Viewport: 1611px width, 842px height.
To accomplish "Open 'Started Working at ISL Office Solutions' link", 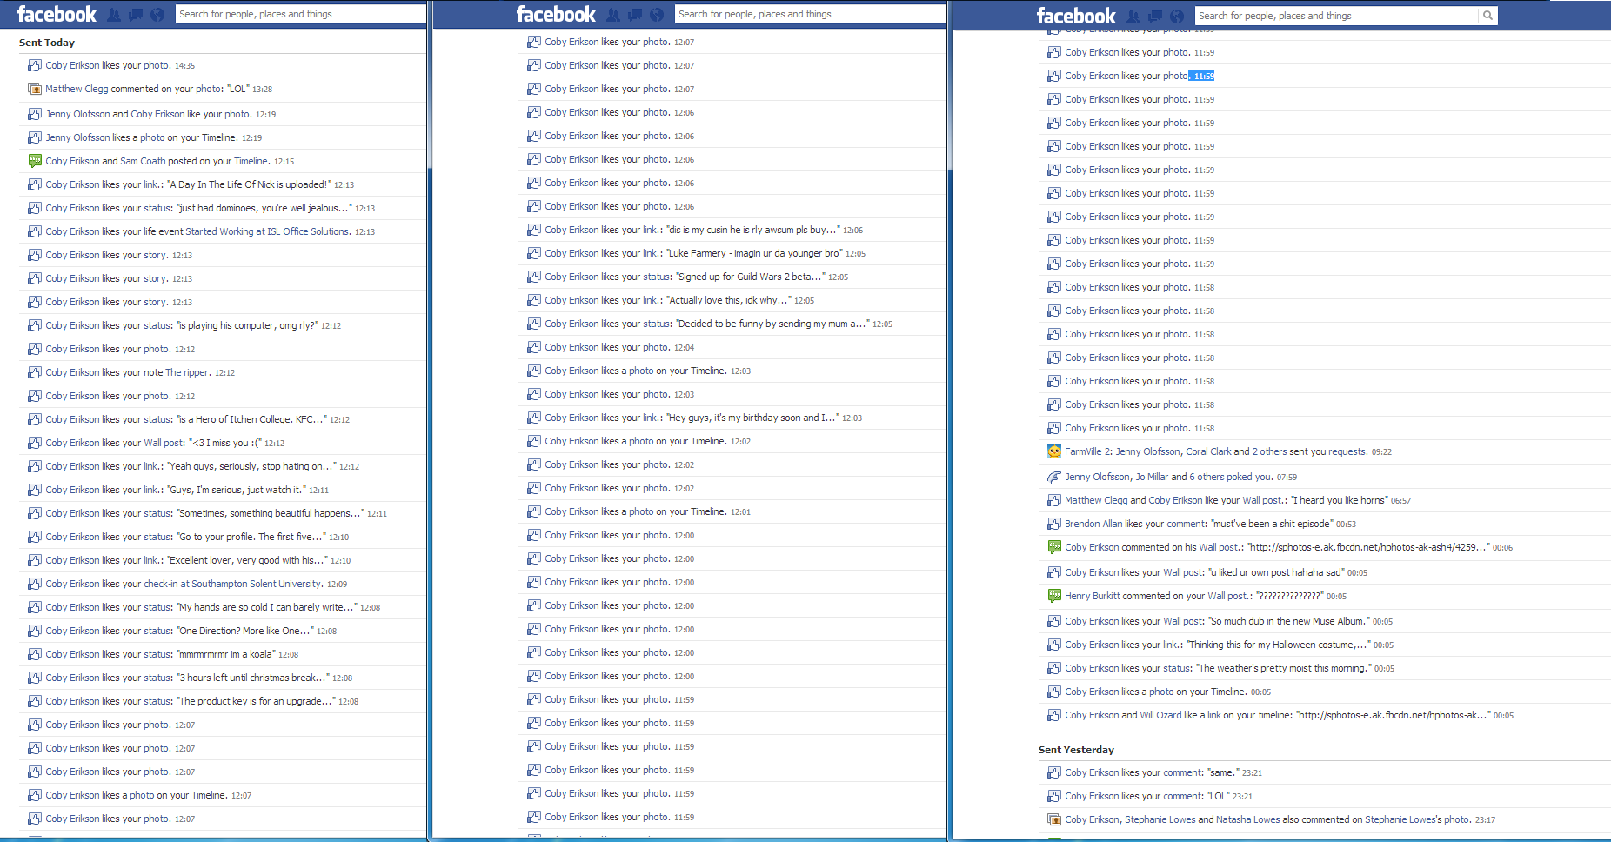I will point(268,231).
